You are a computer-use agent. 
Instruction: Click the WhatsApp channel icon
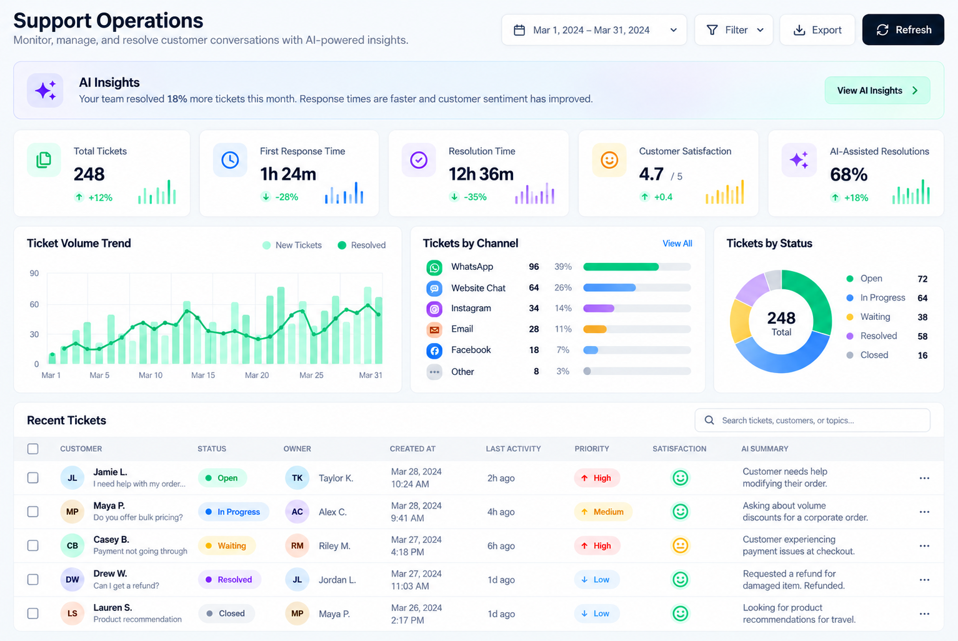pos(434,267)
